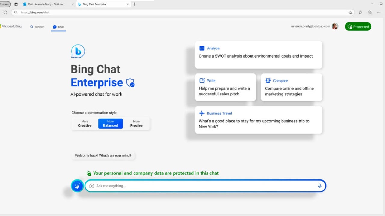Select the More Precise conversation style
This screenshot has height=216, width=385.
[x=136, y=123]
